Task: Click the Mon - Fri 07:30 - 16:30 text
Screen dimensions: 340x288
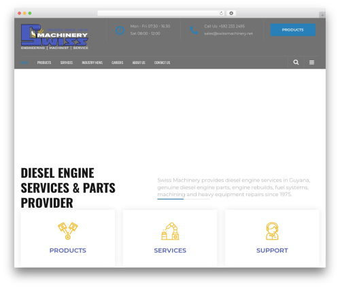Action: [x=150, y=26]
